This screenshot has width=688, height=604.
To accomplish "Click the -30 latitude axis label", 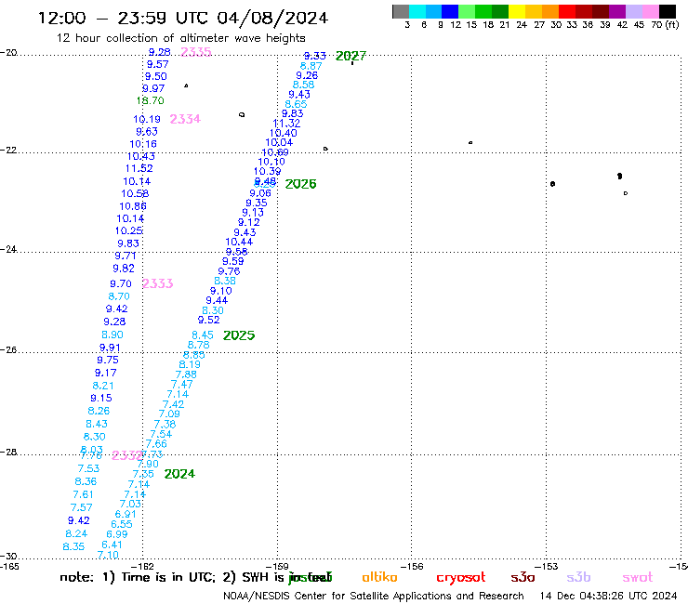I will pyautogui.click(x=8, y=557).
